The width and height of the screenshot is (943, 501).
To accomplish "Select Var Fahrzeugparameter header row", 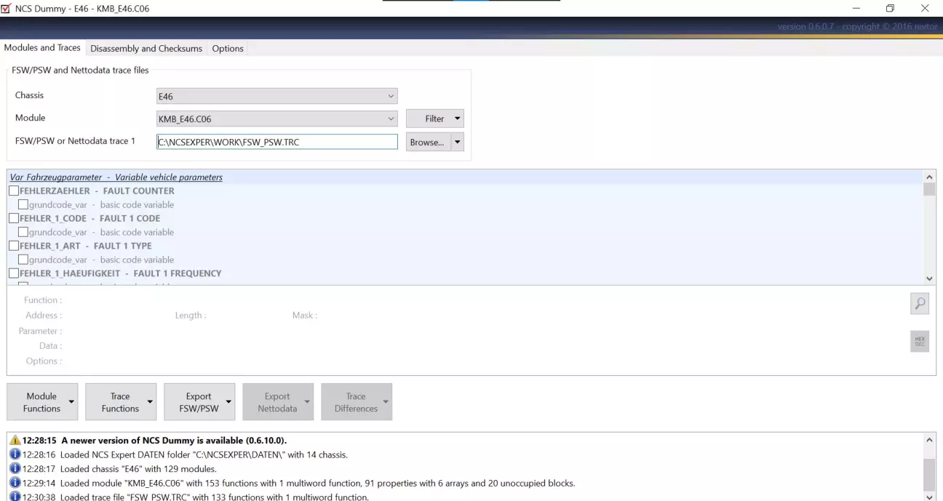I will (465, 177).
